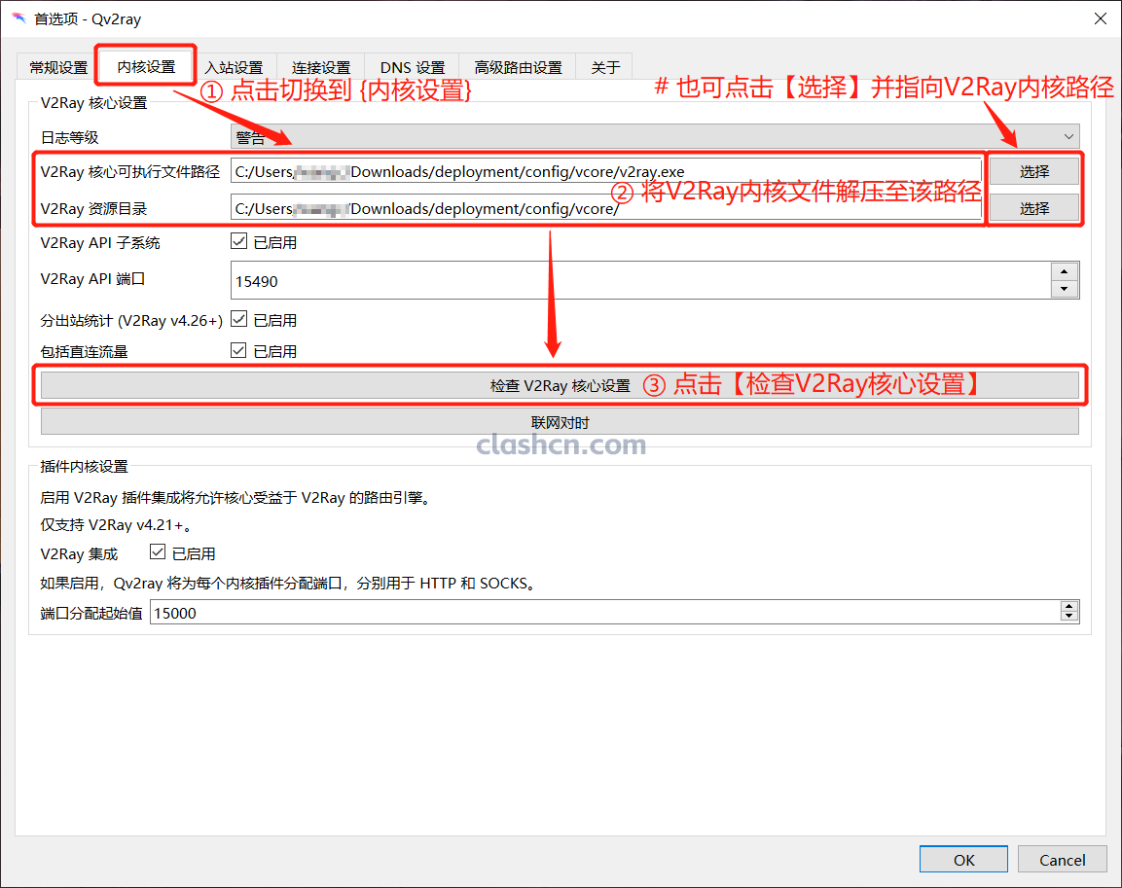
Task: Click the Qv2ray app icon in title bar
Action: pos(18,18)
